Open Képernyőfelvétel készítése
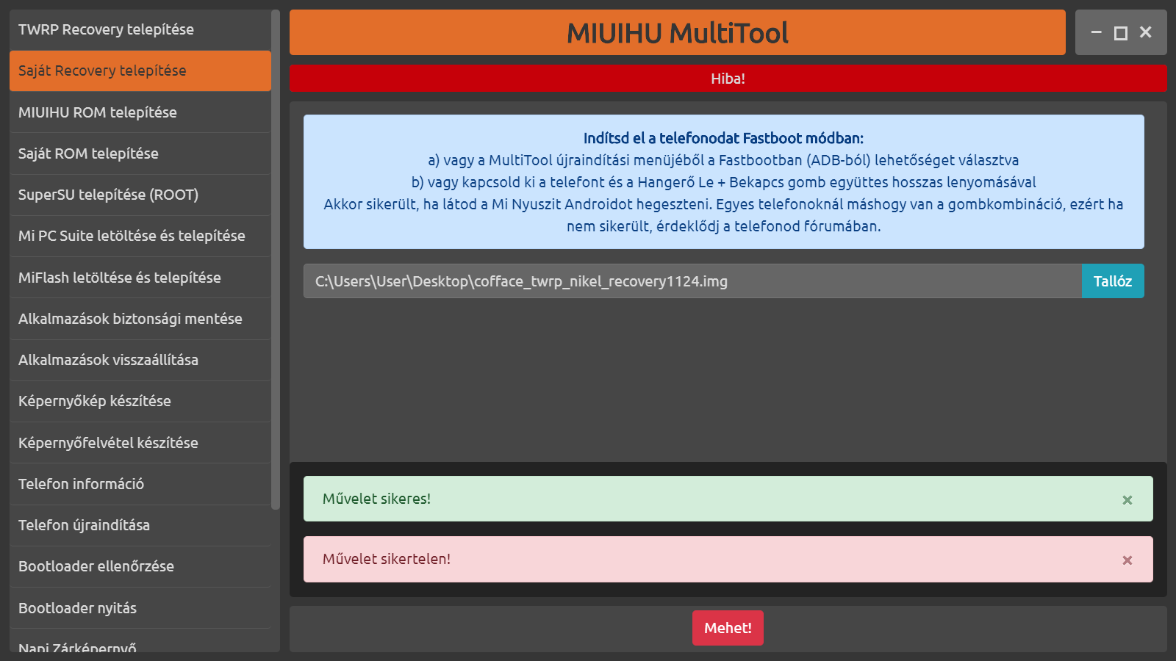 tap(140, 443)
